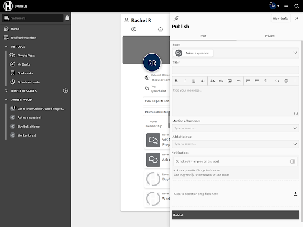Collapse the JOHN R. WOOD section
Image resolution: width=303 pixels, height=227 pixels.
[x=6, y=100]
